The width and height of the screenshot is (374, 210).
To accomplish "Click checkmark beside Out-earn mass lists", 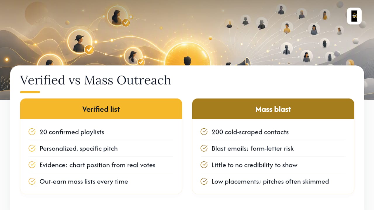I will (32, 181).
